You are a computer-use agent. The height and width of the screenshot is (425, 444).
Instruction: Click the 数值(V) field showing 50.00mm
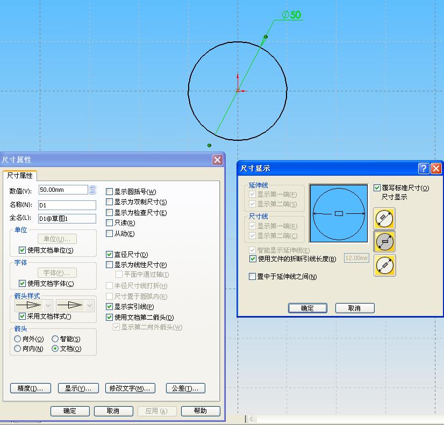63,190
